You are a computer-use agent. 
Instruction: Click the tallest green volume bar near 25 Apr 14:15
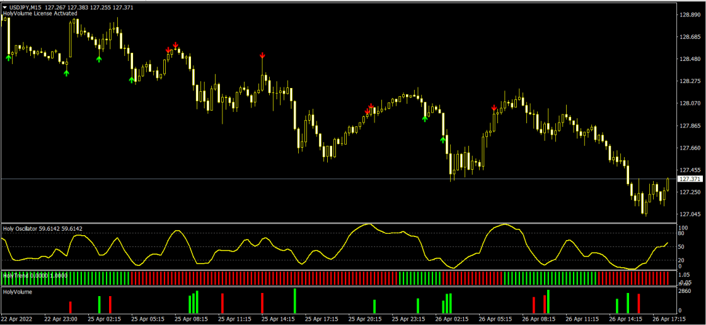coord(294,301)
